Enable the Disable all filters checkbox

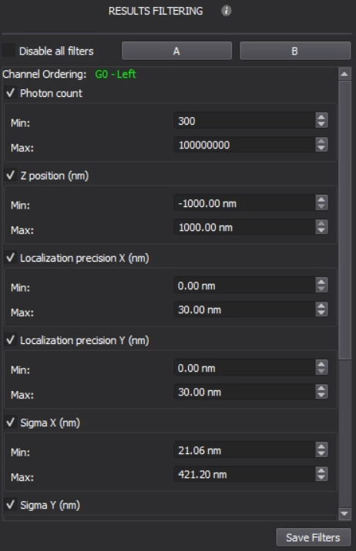[x=8, y=51]
